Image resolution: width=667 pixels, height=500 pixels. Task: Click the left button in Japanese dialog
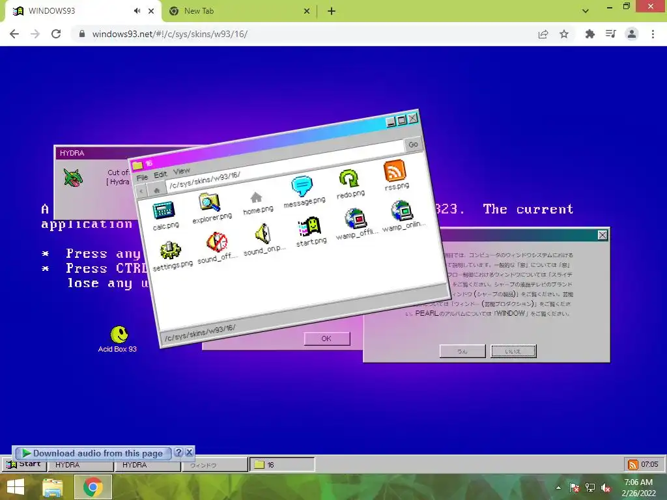[462, 351]
